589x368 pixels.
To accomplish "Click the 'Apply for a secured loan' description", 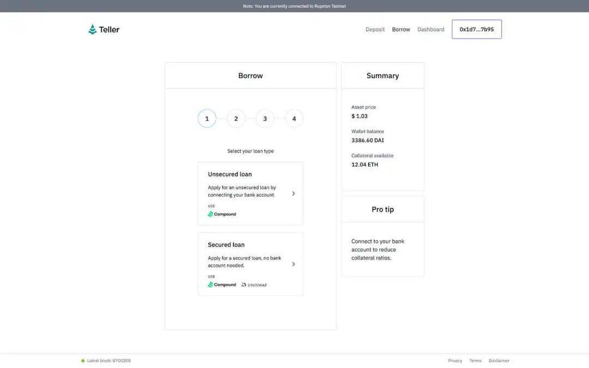I will pyautogui.click(x=244, y=262).
